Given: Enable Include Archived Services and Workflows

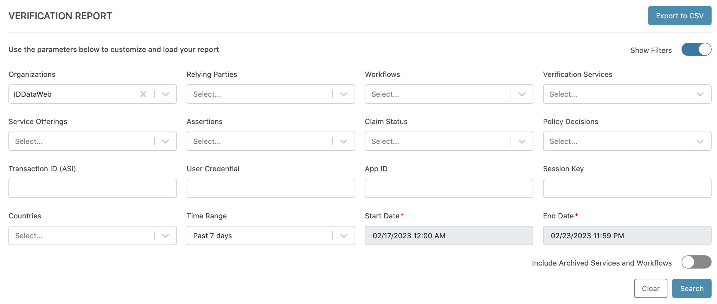Looking at the screenshot, I should (696, 262).
